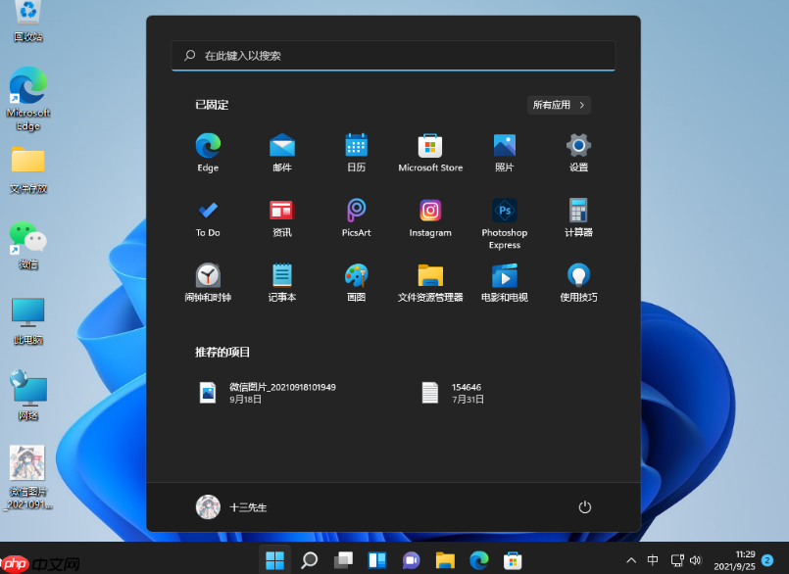This screenshot has width=789, height=574.
Task: Show hidden tray icons chevron
Action: point(631,560)
